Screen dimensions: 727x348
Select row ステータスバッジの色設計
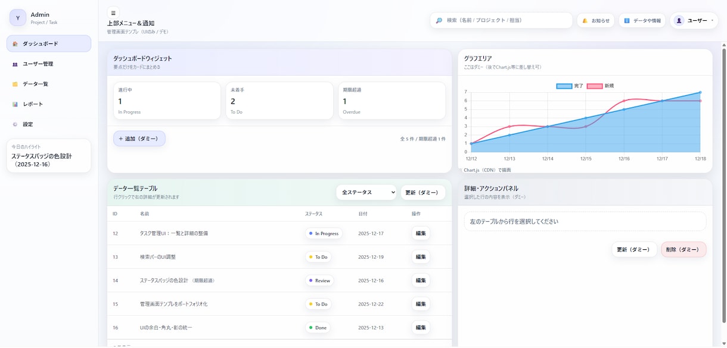[279, 280]
